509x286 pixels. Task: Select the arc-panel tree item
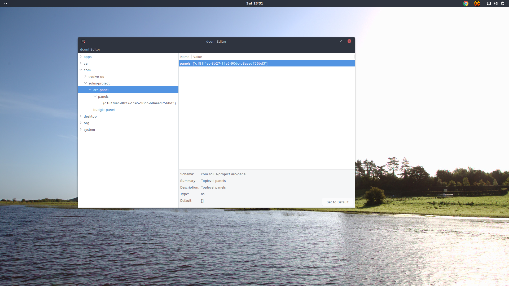[x=101, y=90]
